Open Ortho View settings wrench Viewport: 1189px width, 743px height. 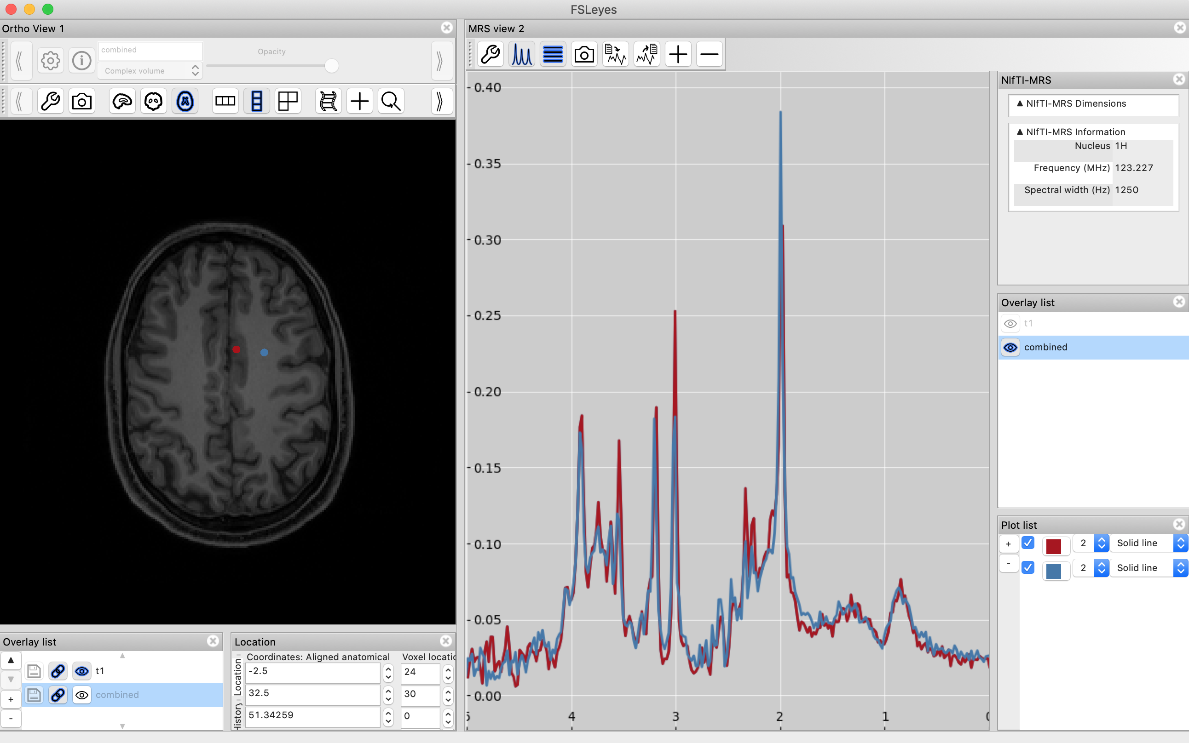coord(50,102)
